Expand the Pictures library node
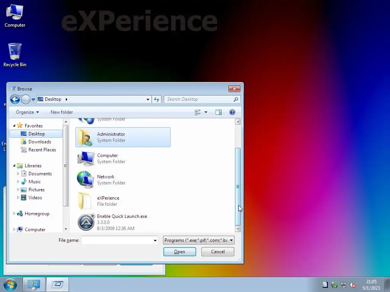390x292 pixels. point(18,190)
